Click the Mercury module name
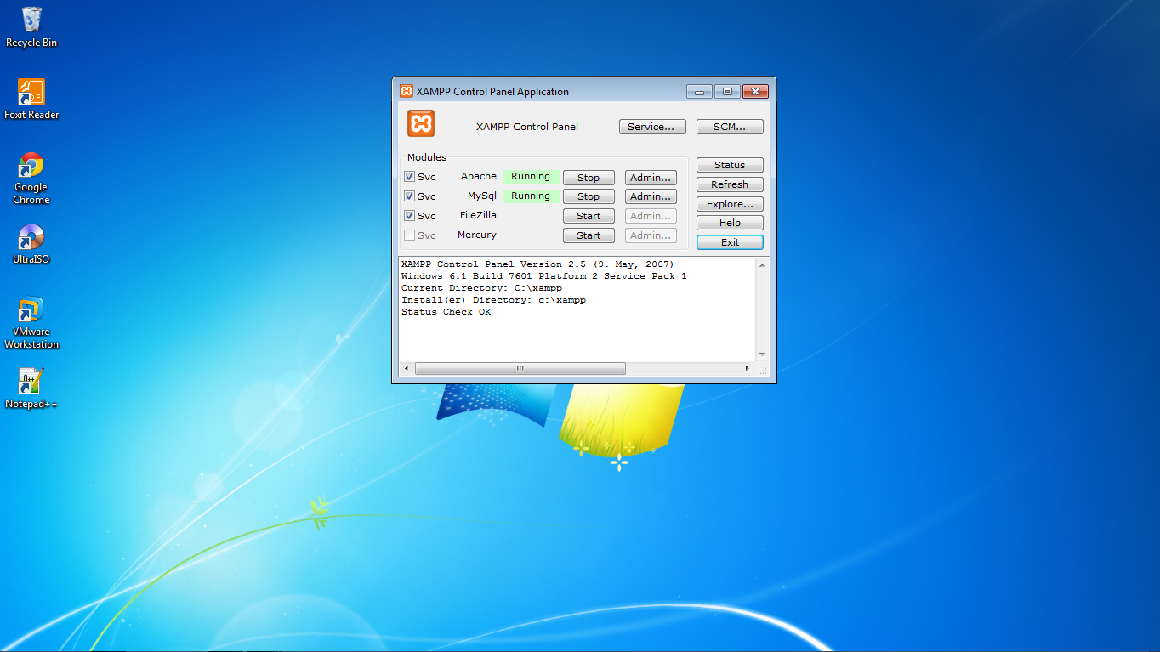This screenshot has width=1160, height=652. (477, 235)
